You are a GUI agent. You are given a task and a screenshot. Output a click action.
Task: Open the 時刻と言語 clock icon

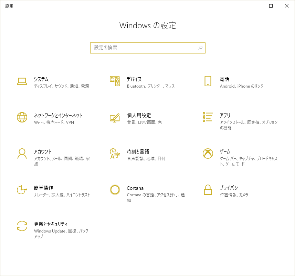click(x=115, y=154)
